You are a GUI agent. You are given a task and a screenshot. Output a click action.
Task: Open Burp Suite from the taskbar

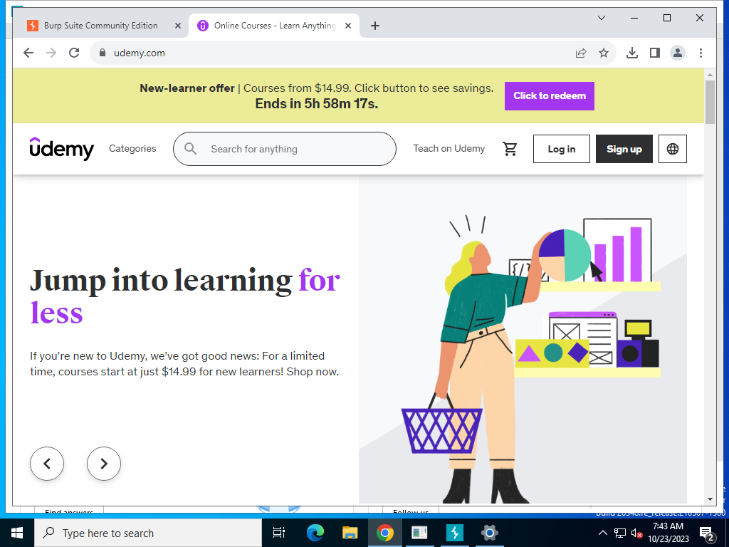(x=454, y=533)
